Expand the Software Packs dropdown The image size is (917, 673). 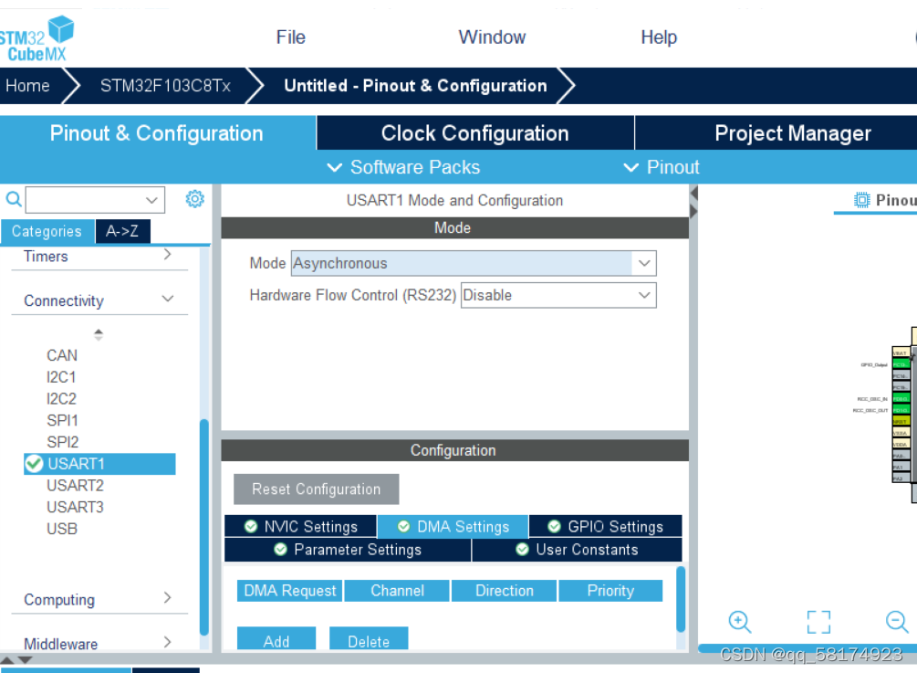pyautogui.click(x=403, y=167)
